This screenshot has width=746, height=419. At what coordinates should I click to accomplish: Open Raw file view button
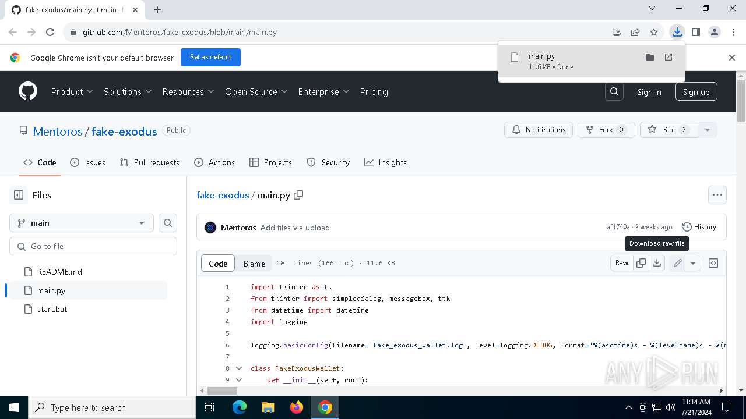[x=622, y=263]
